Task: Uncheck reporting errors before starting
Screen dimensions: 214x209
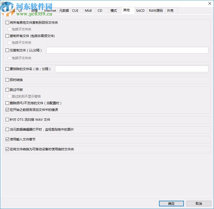Action: pyautogui.click(x=7, y=110)
